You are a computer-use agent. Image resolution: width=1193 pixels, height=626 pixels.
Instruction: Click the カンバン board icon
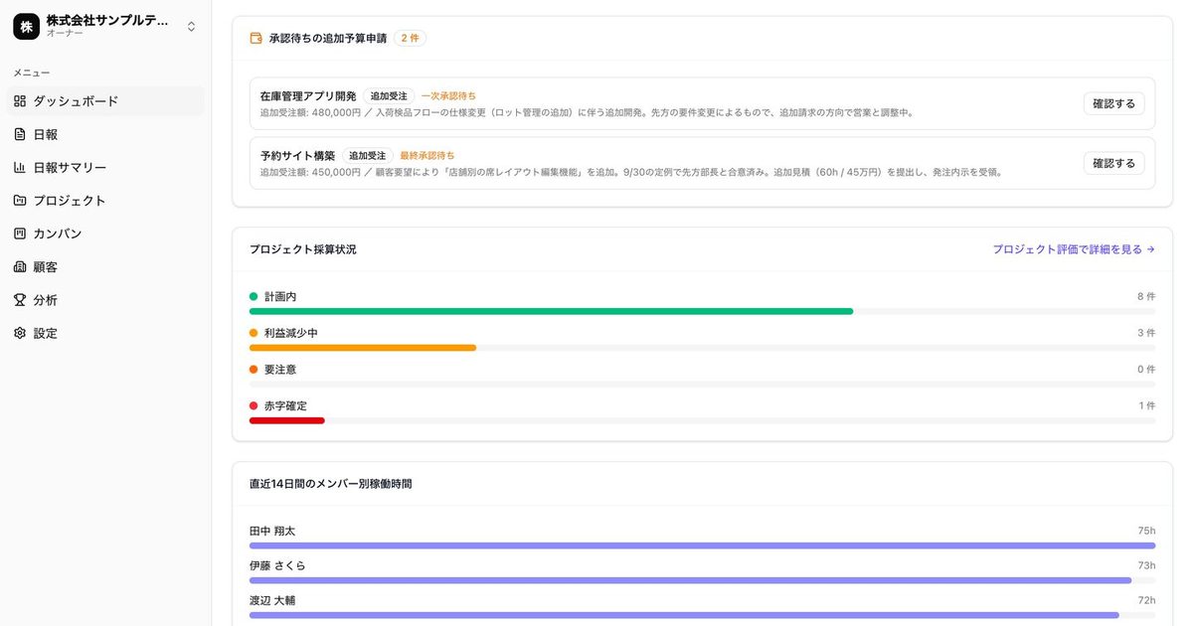(20, 234)
